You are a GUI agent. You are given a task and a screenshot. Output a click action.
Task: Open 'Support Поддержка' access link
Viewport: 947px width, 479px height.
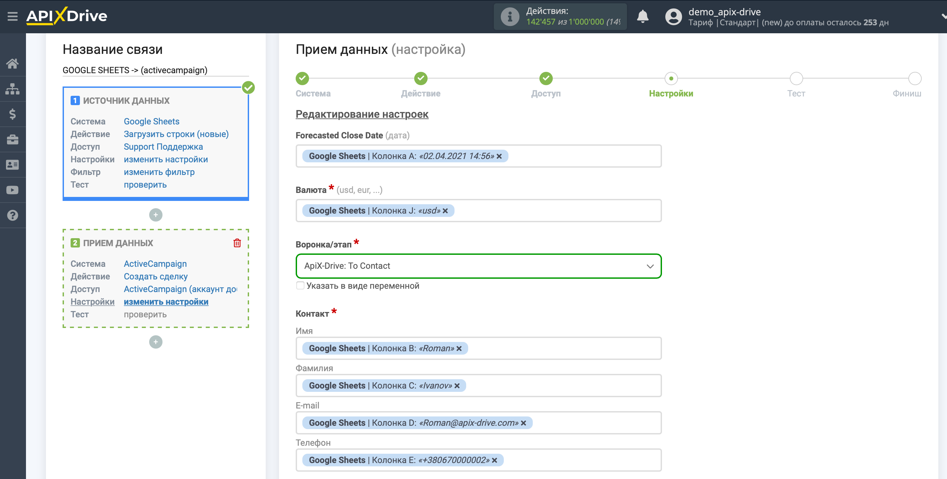coord(163,147)
